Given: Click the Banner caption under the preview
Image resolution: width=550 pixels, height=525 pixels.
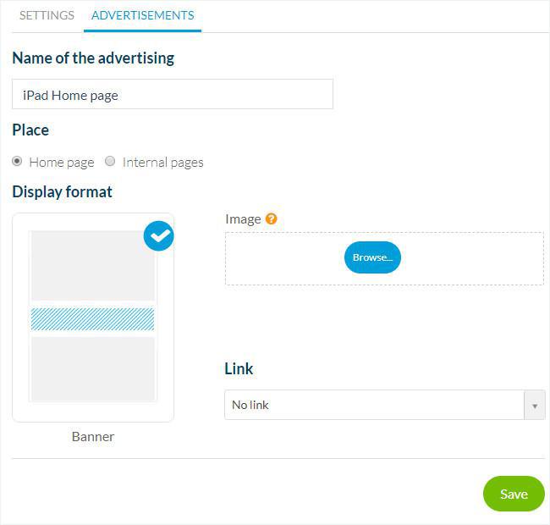Looking at the screenshot, I should click(x=93, y=437).
